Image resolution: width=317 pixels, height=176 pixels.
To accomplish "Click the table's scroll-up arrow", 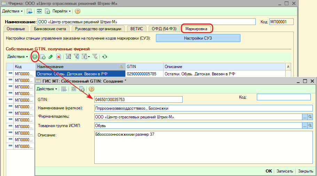I will point(288,67).
